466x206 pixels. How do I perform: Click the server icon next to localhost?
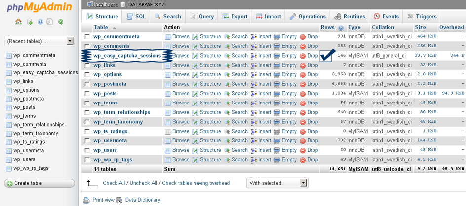pyautogui.click(x=90, y=4)
